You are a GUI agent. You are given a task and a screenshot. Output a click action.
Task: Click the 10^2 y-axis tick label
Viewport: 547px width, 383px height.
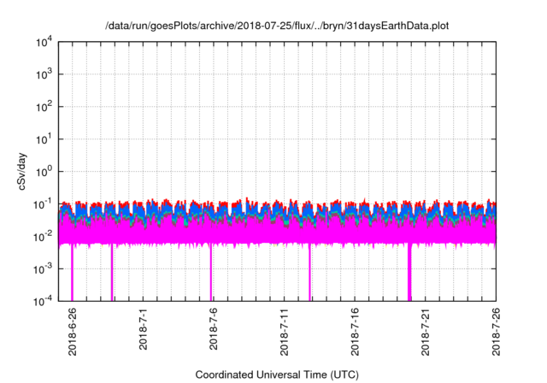[44, 107]
